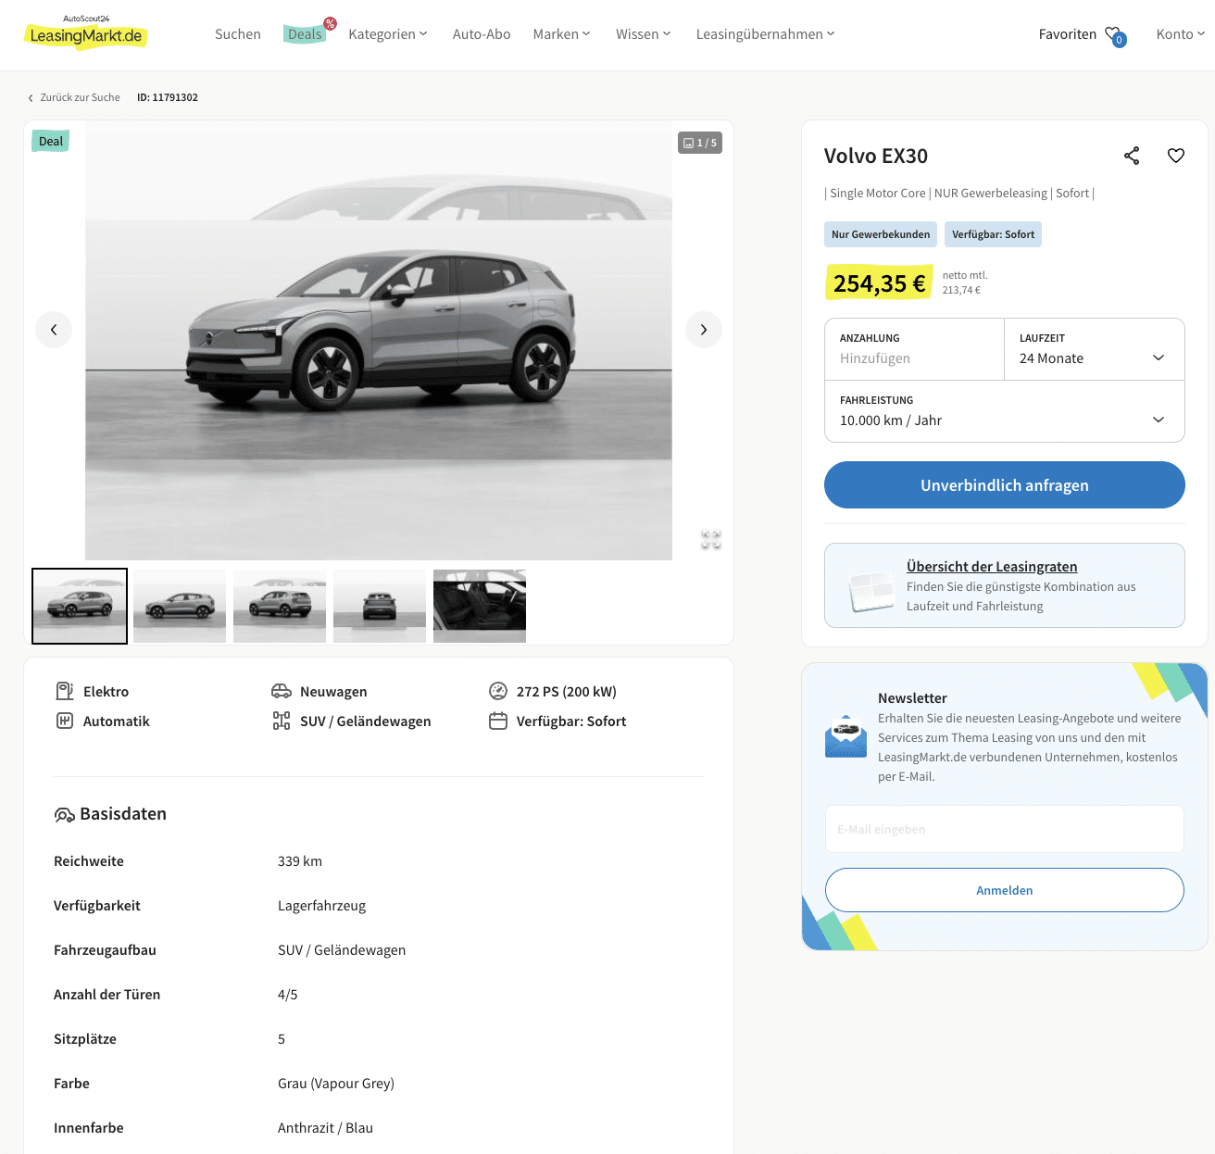Go to Auto-Abo
Viewport: 1215px width, 1154px height.
point(482,34)
